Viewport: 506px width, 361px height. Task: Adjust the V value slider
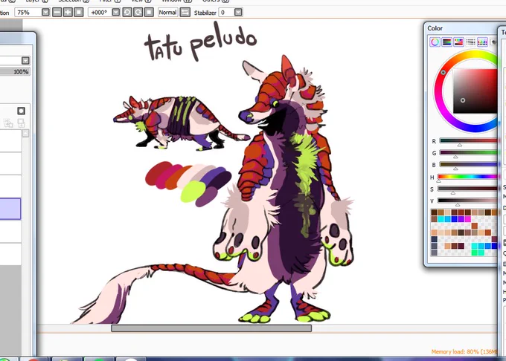click(467, 201)
